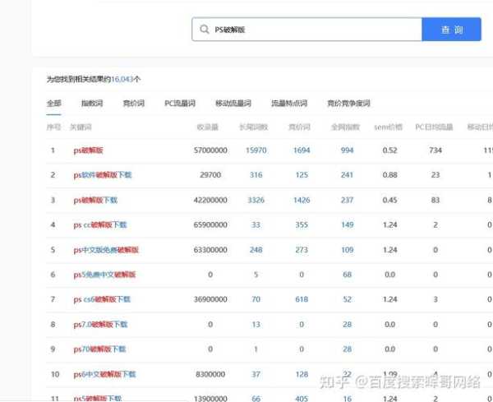Click bidding word count 1426
This screenshot has height=402, width=493.
pyautogui.click(x=302, y=200)
